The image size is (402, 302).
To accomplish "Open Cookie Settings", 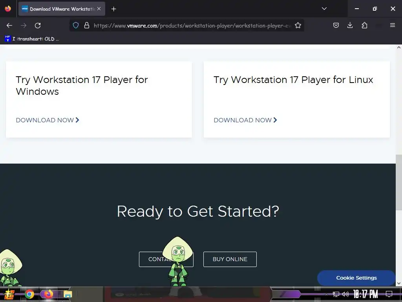I will (356, 278).
